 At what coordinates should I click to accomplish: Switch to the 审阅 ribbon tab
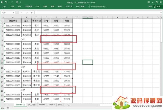click(x=52, y=7)
